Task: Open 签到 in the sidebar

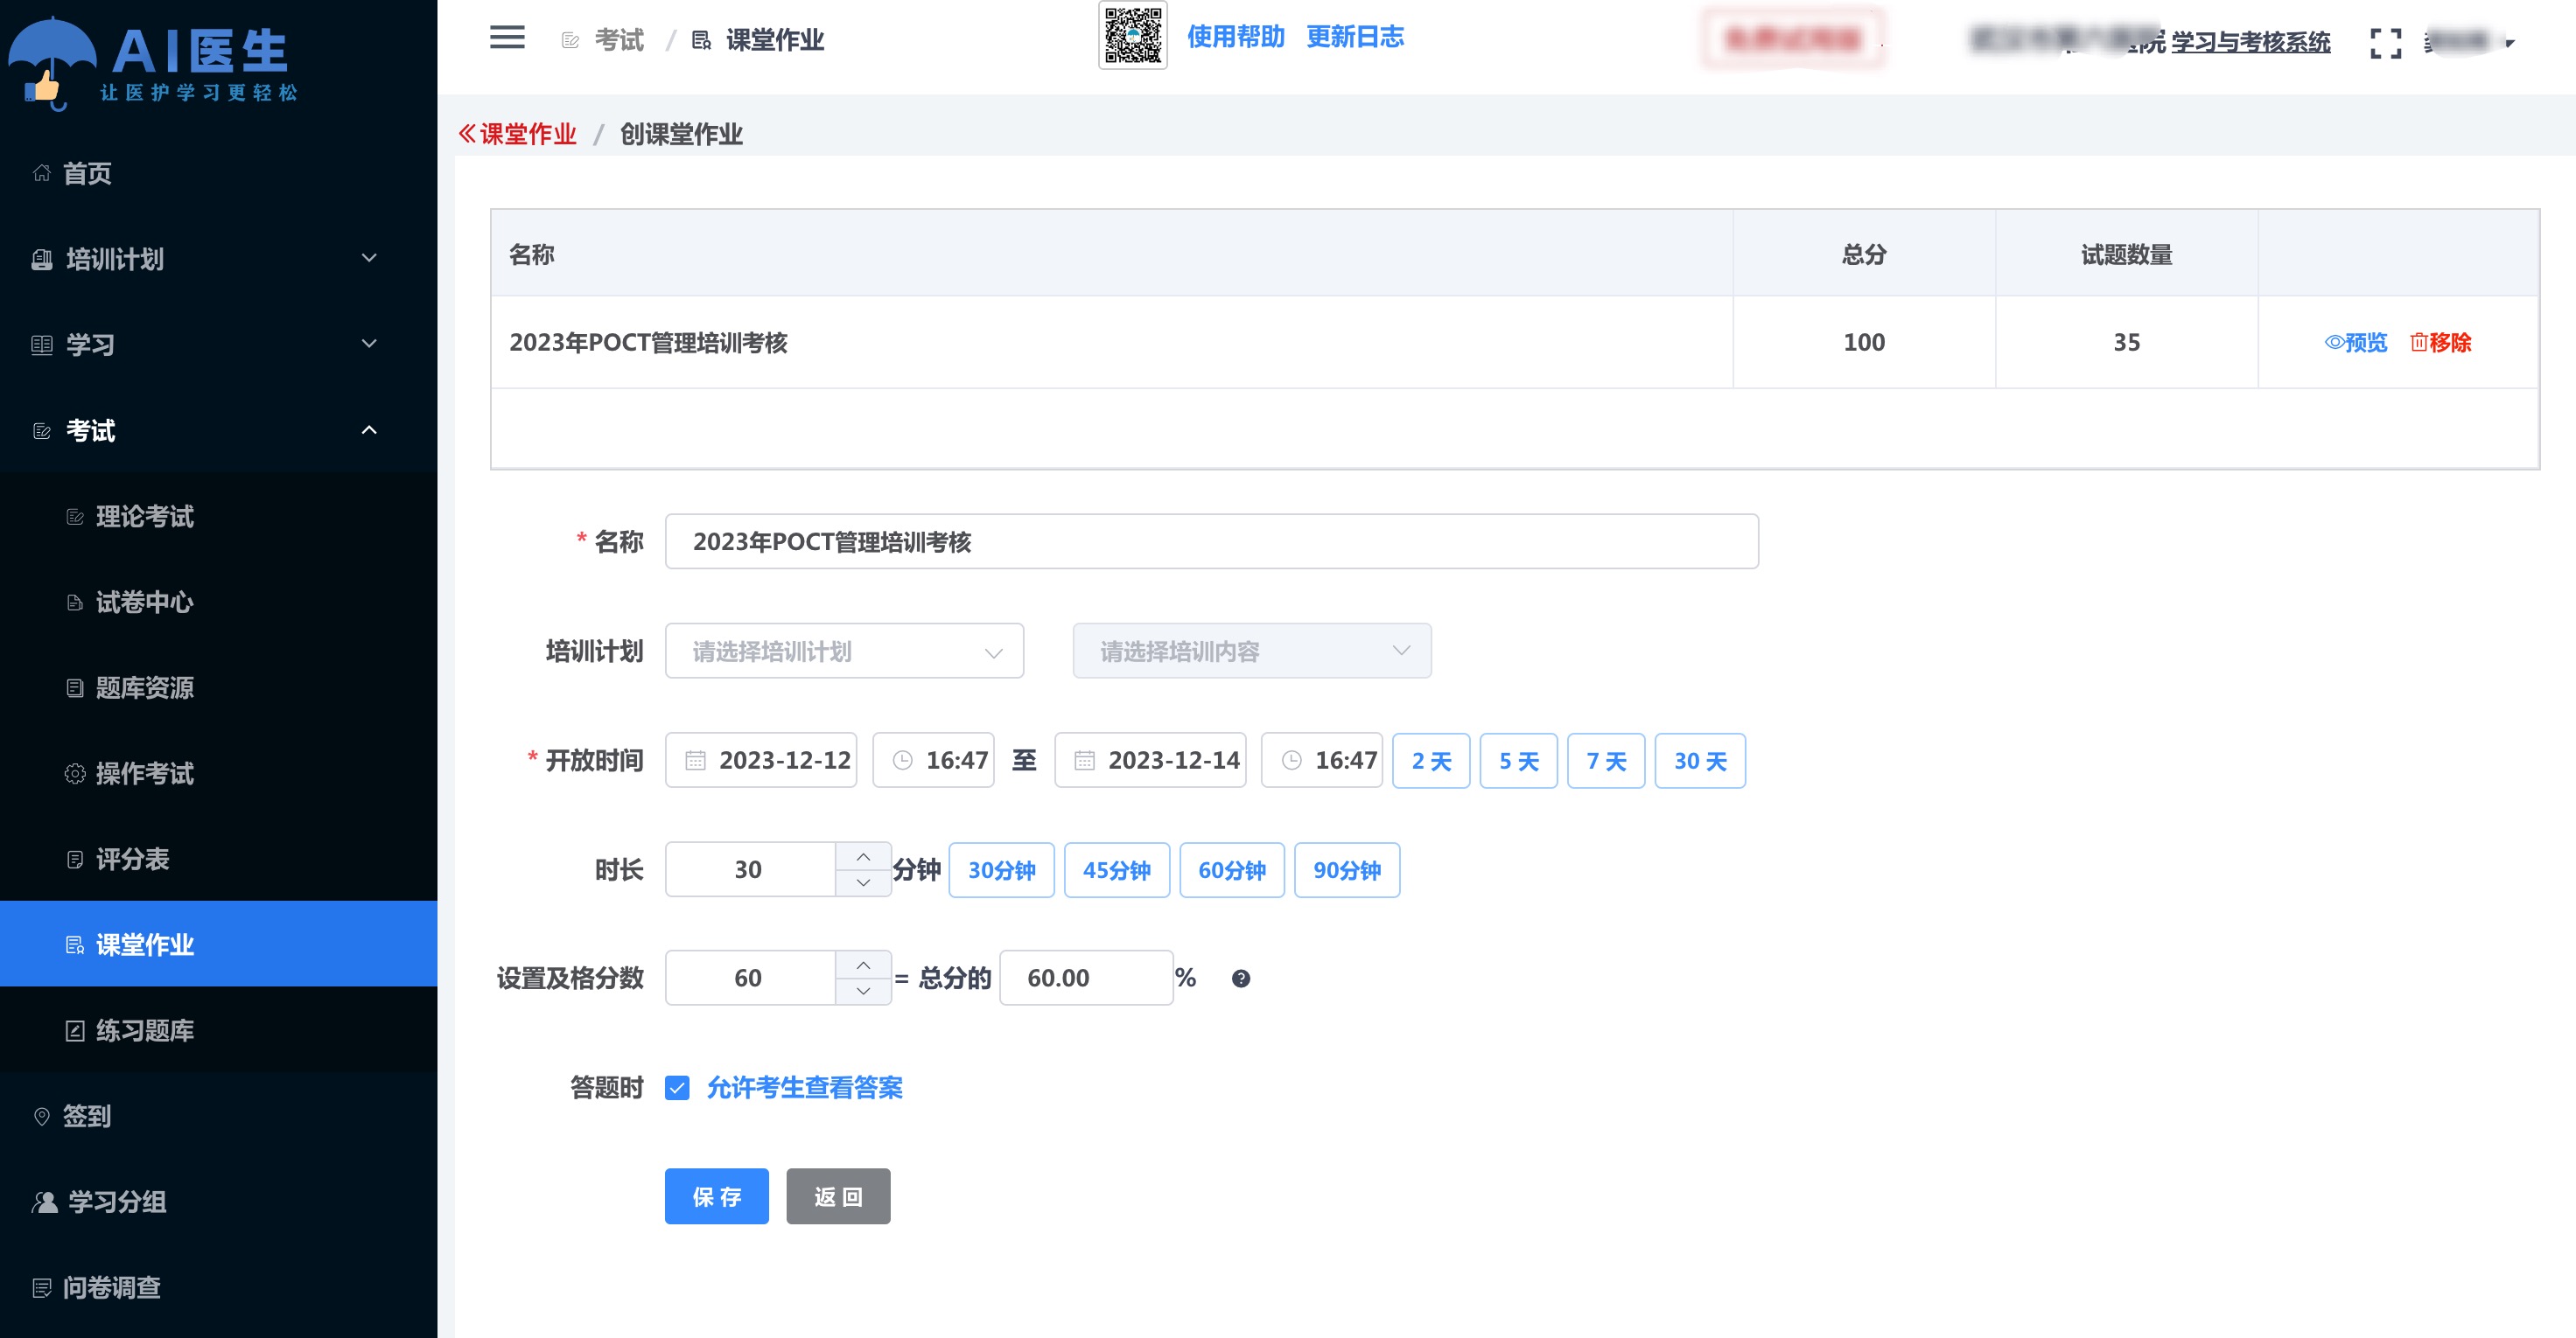Action: point(219,1116)
